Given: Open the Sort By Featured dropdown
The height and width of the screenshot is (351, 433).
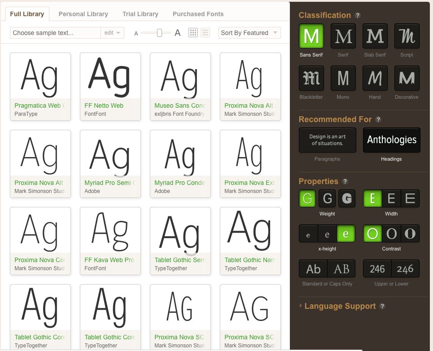Looking at the screenshot, I should [x=249, y=33].
